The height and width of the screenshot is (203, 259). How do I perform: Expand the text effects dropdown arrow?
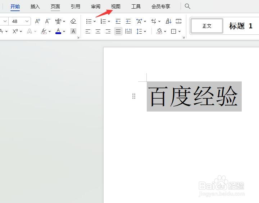click(x=35, y=31)
